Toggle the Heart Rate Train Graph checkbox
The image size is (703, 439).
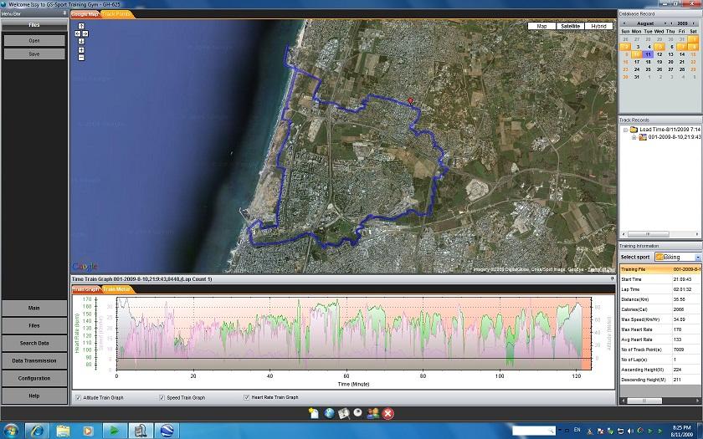click(246, 397)
